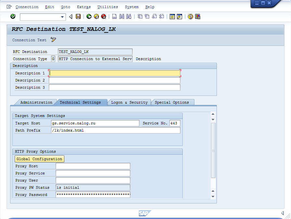Image resolution: width=291 pixels, height=219 pixels.
Task: Click the Print icon in toolbar
Action: [x=114, y=17]
